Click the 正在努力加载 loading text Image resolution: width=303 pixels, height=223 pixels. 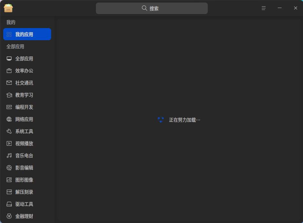(x=184, y=120)
